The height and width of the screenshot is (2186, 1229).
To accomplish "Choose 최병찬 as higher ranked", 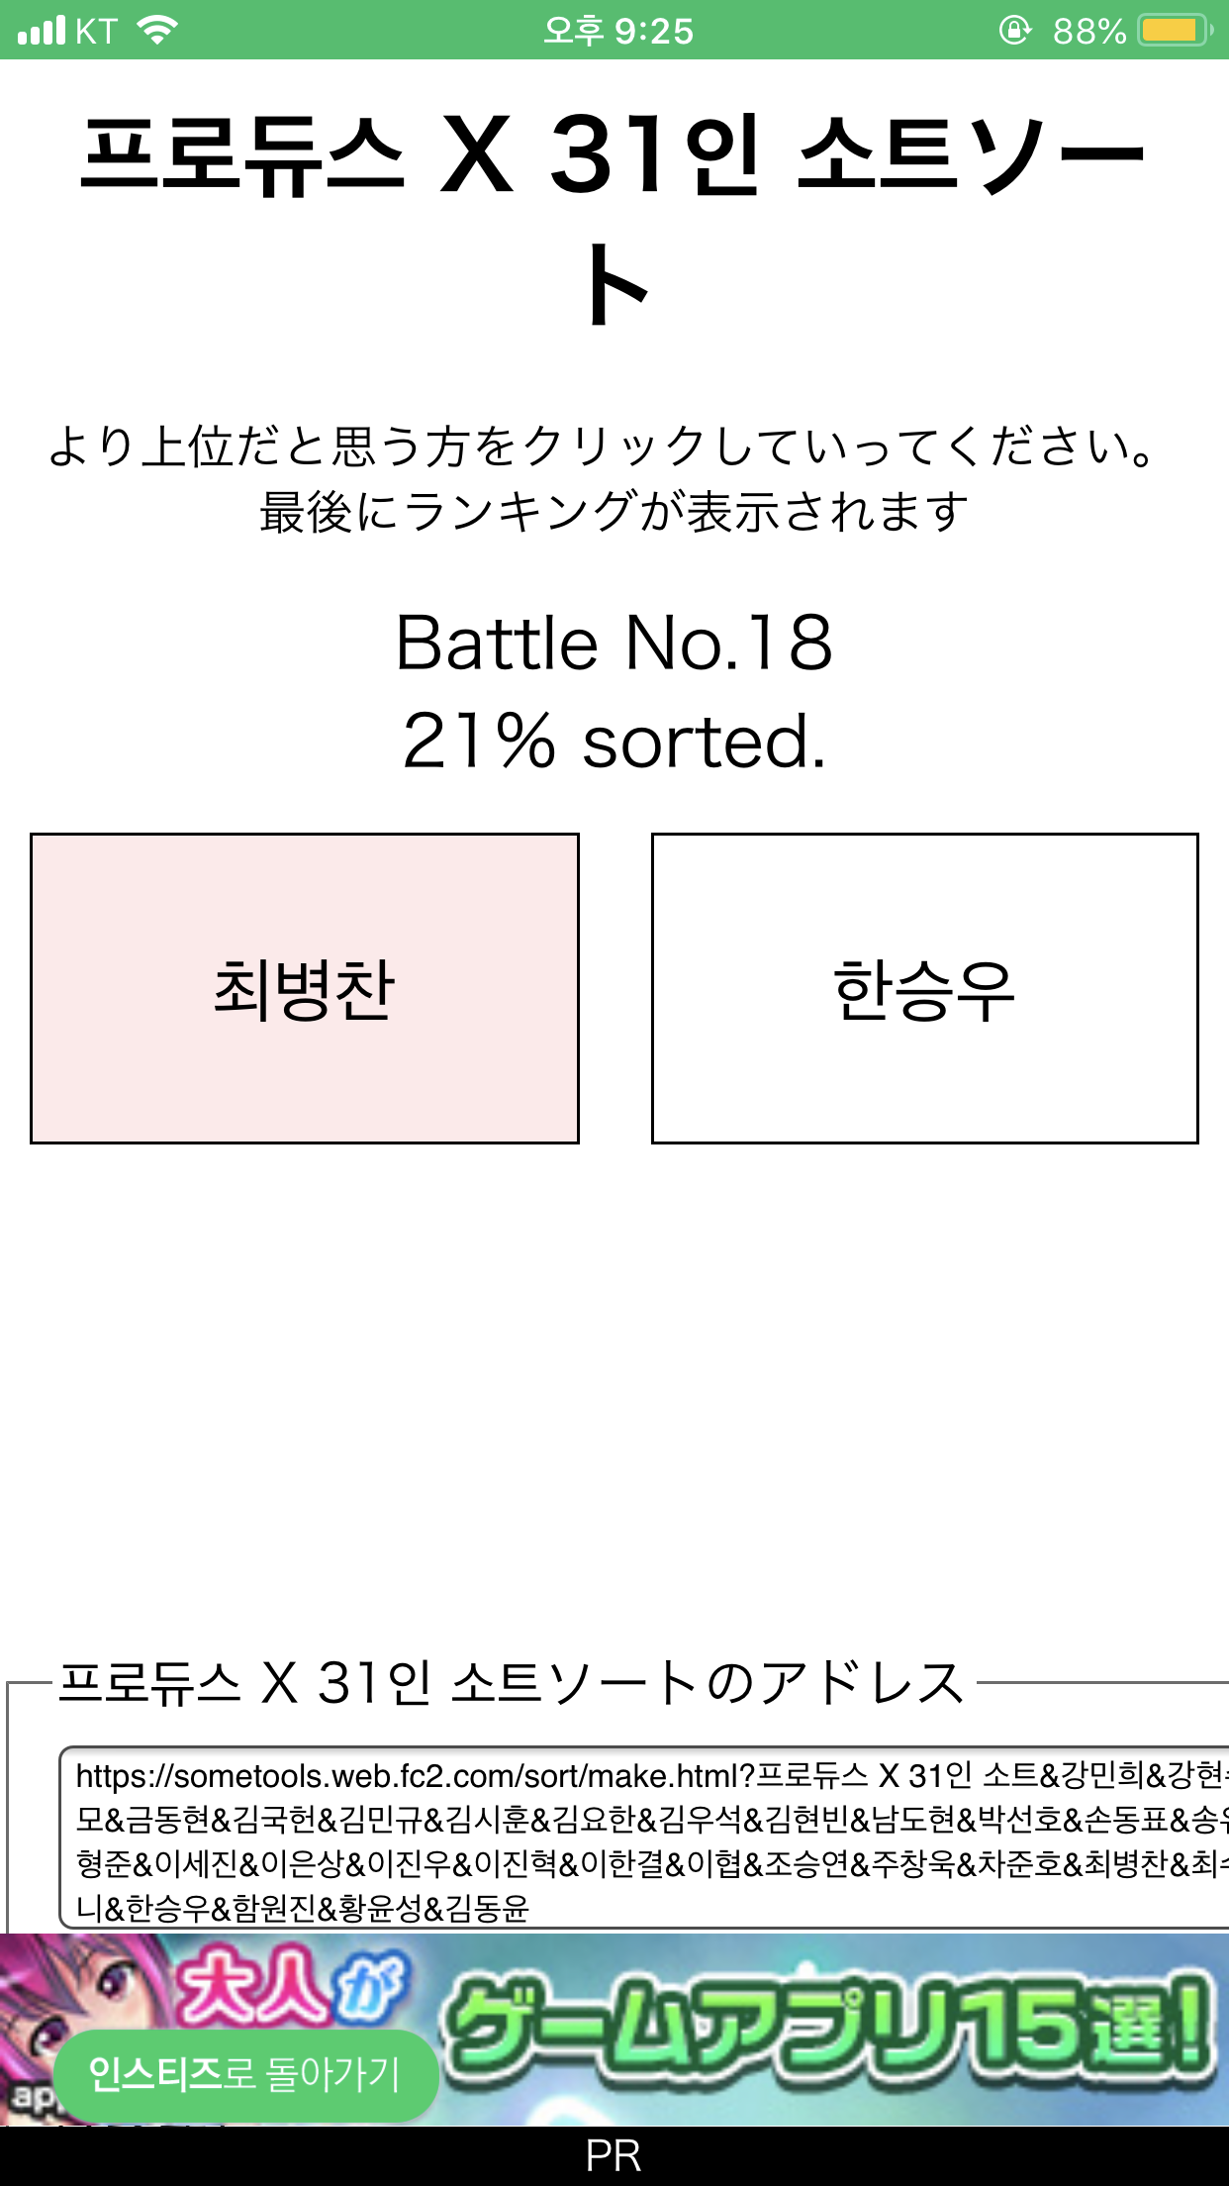I will [305, 988].
